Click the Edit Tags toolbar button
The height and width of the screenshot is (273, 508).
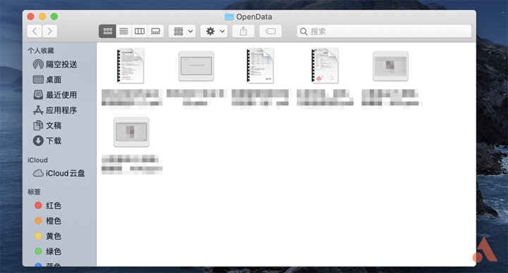pos(270,32)
